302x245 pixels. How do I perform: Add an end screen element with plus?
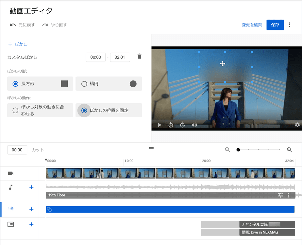[x=31, y=224]
